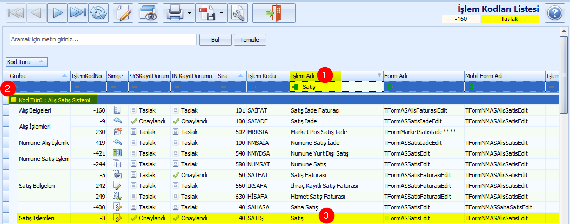570x224 pixels.
Task: Sort by the Simge column header
Action: (x=117, y=76)
